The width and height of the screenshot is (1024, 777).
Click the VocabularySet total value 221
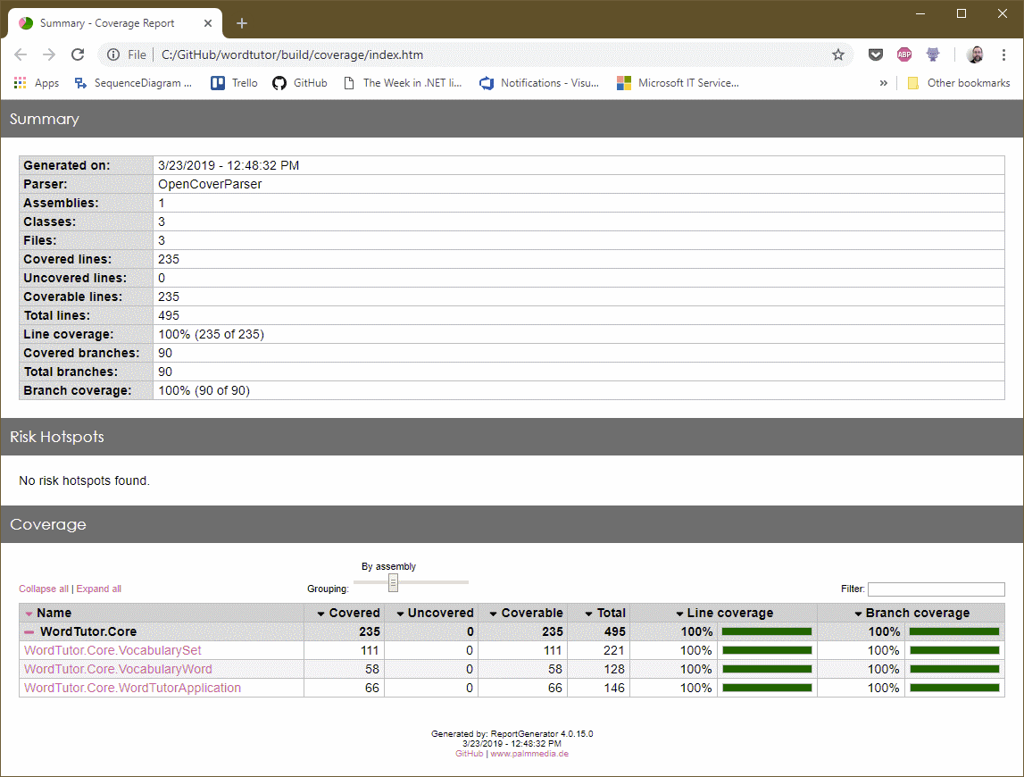click(613, 651)
